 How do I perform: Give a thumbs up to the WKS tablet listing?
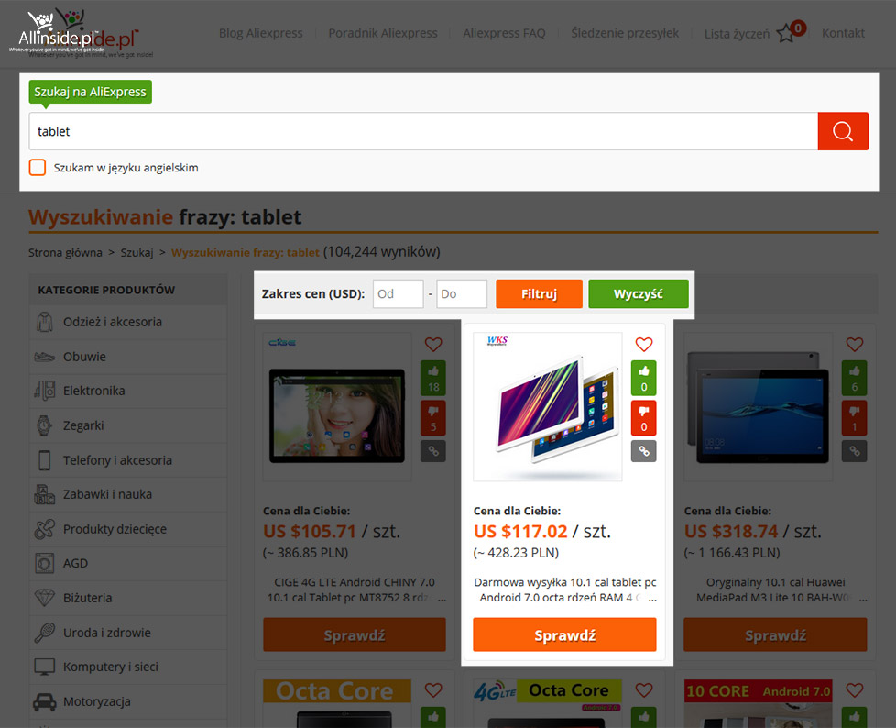click(644, 378)
